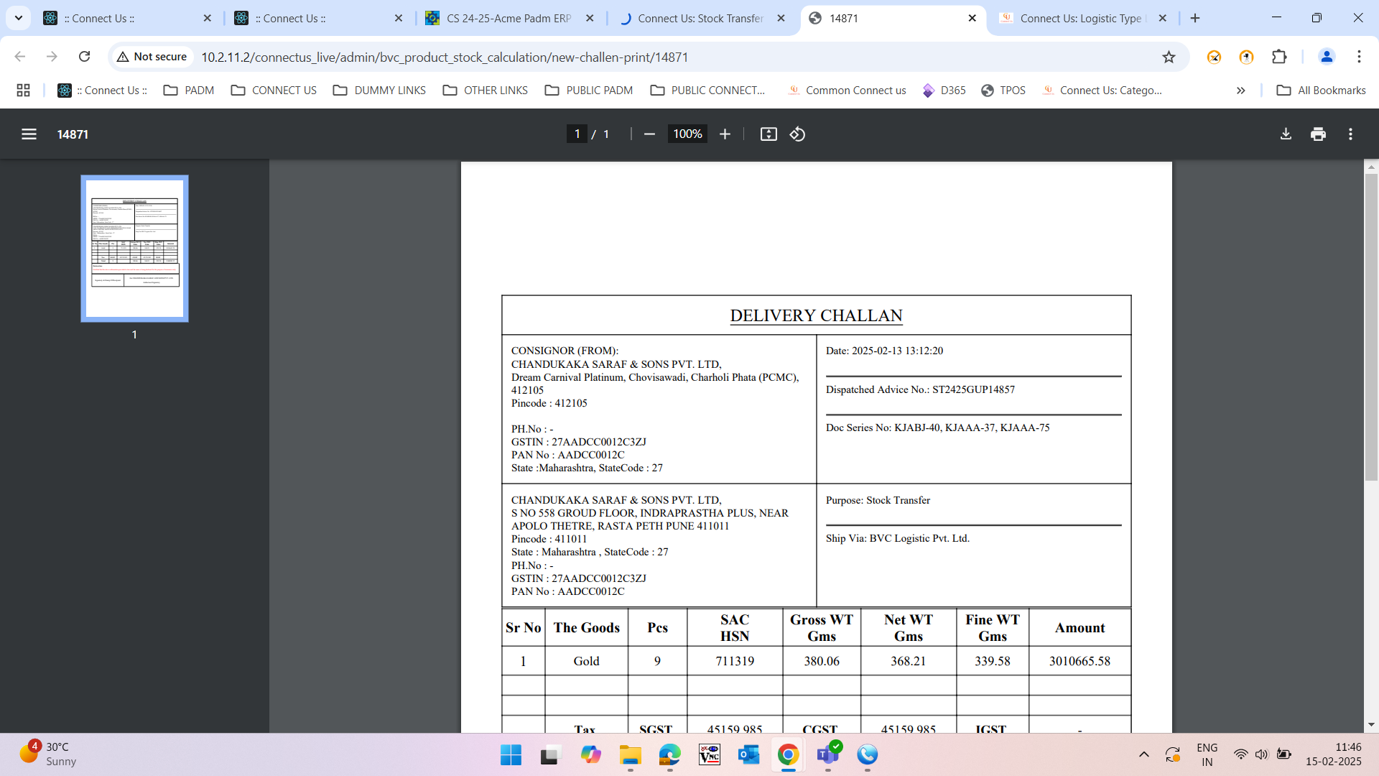Click the fit to page icon
Viewport: 1379px width, 776px height.
pyautogui.click(x=769, y=134)
